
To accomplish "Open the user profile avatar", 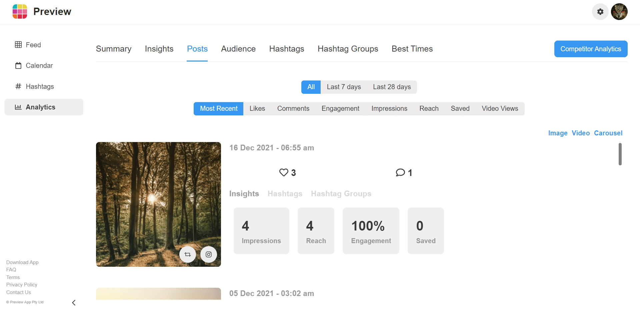I will pos(619,12).
